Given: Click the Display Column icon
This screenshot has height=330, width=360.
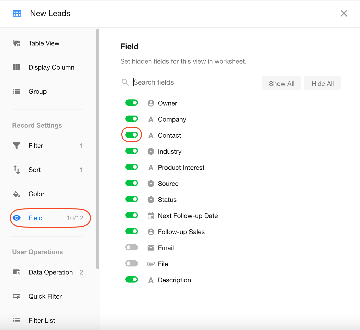Looking at the screenshot, I should (17, 67).
